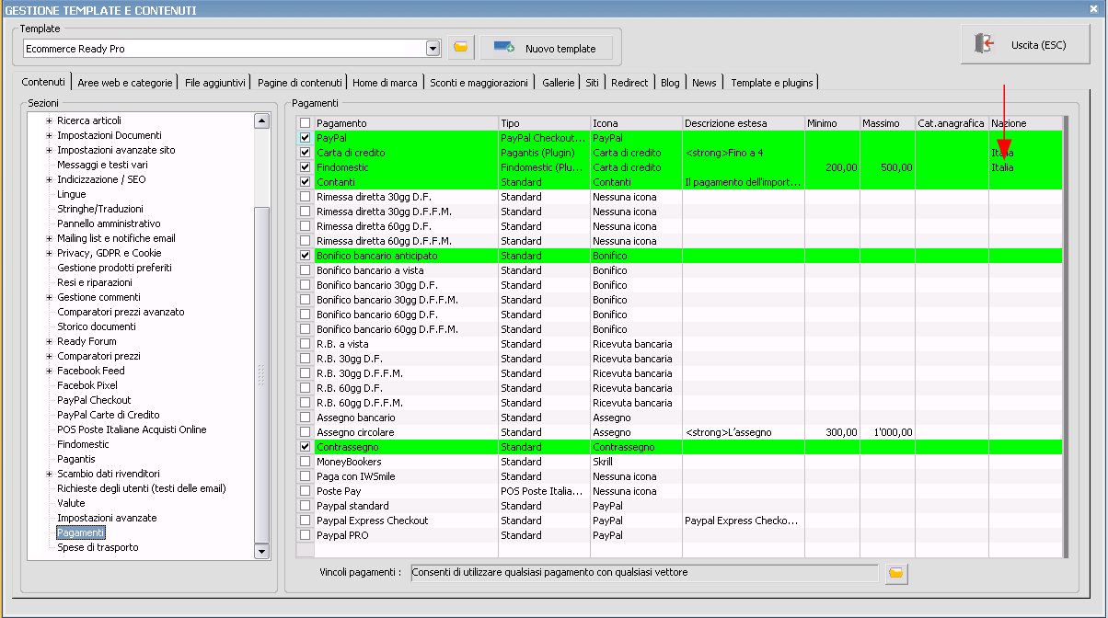Enable the PayPal payment checkbox
Screen dimensions: 1108x618
tap(306, 138)
